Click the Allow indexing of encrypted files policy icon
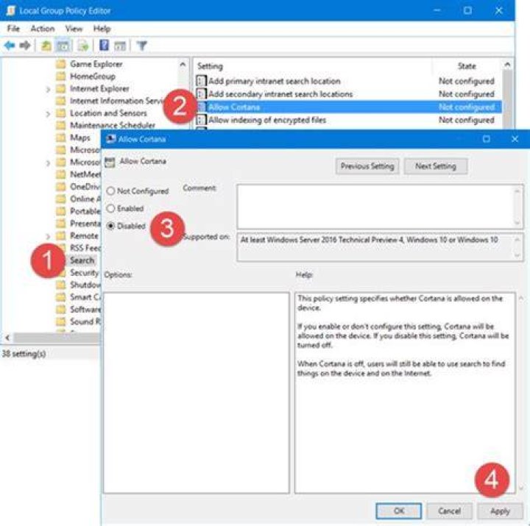 (x=201, y=120)
